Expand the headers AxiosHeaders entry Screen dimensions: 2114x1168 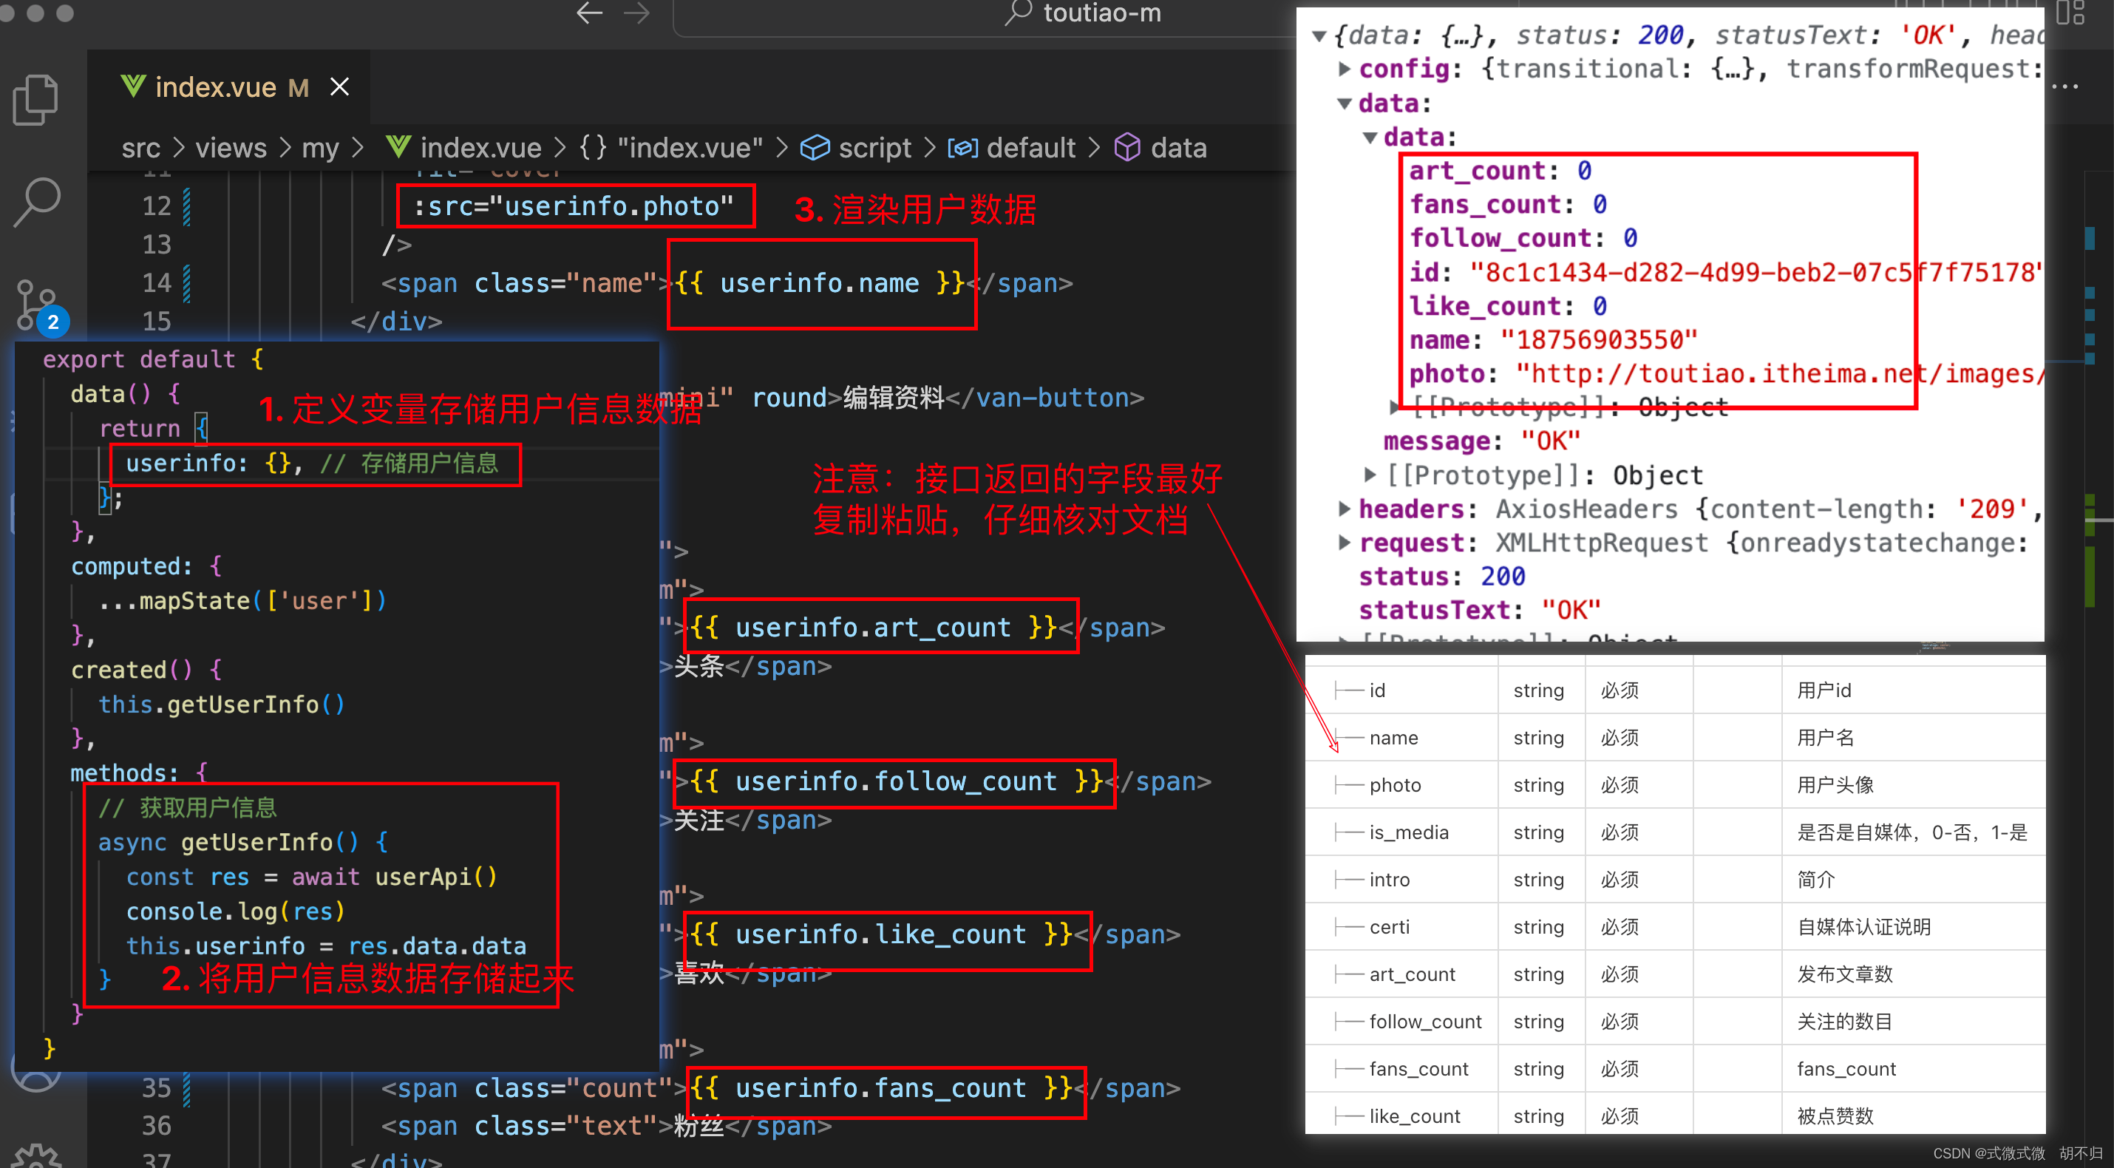(1345, 509)
